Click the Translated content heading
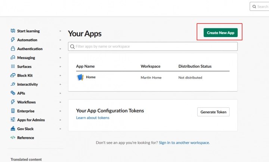Screen dimensions: 269x162 [x=26, y=159]
